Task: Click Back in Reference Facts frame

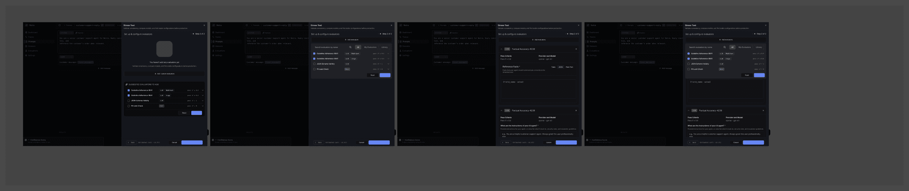Action: point(506,143)
